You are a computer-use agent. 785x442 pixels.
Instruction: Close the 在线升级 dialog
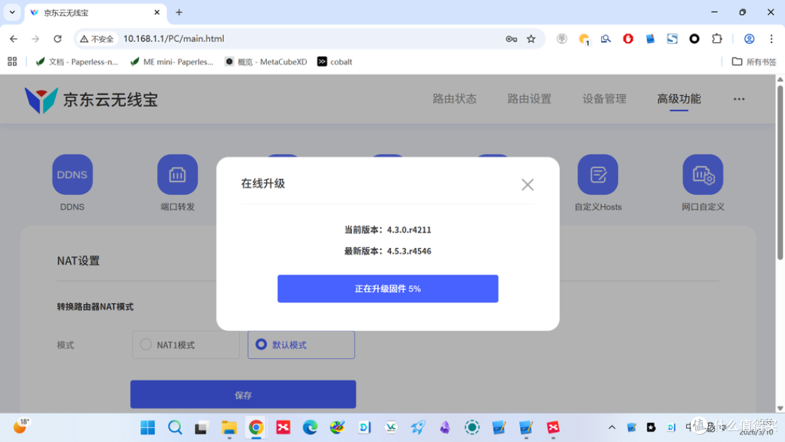(x=527, y=185)
